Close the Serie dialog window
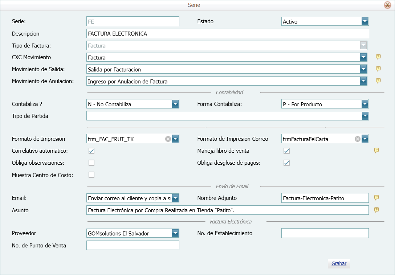Viewport: 395px width, 275px height. point(387,5)
